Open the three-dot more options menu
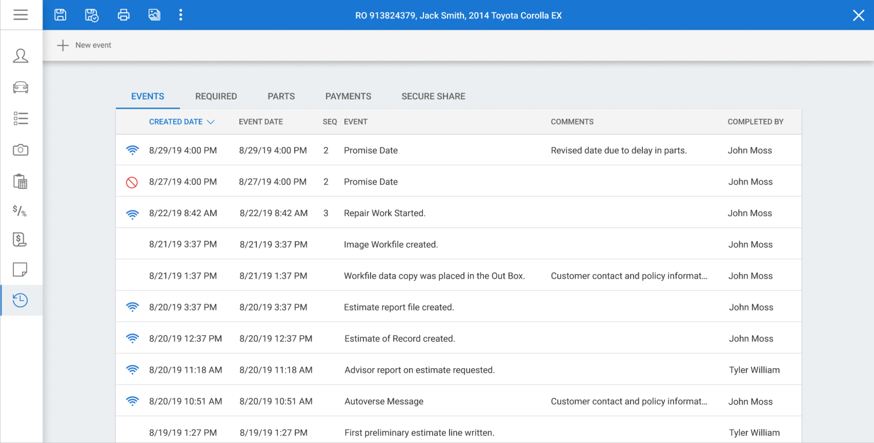The width and height of the screenshot is (874, 443). (x=180, y=15)
